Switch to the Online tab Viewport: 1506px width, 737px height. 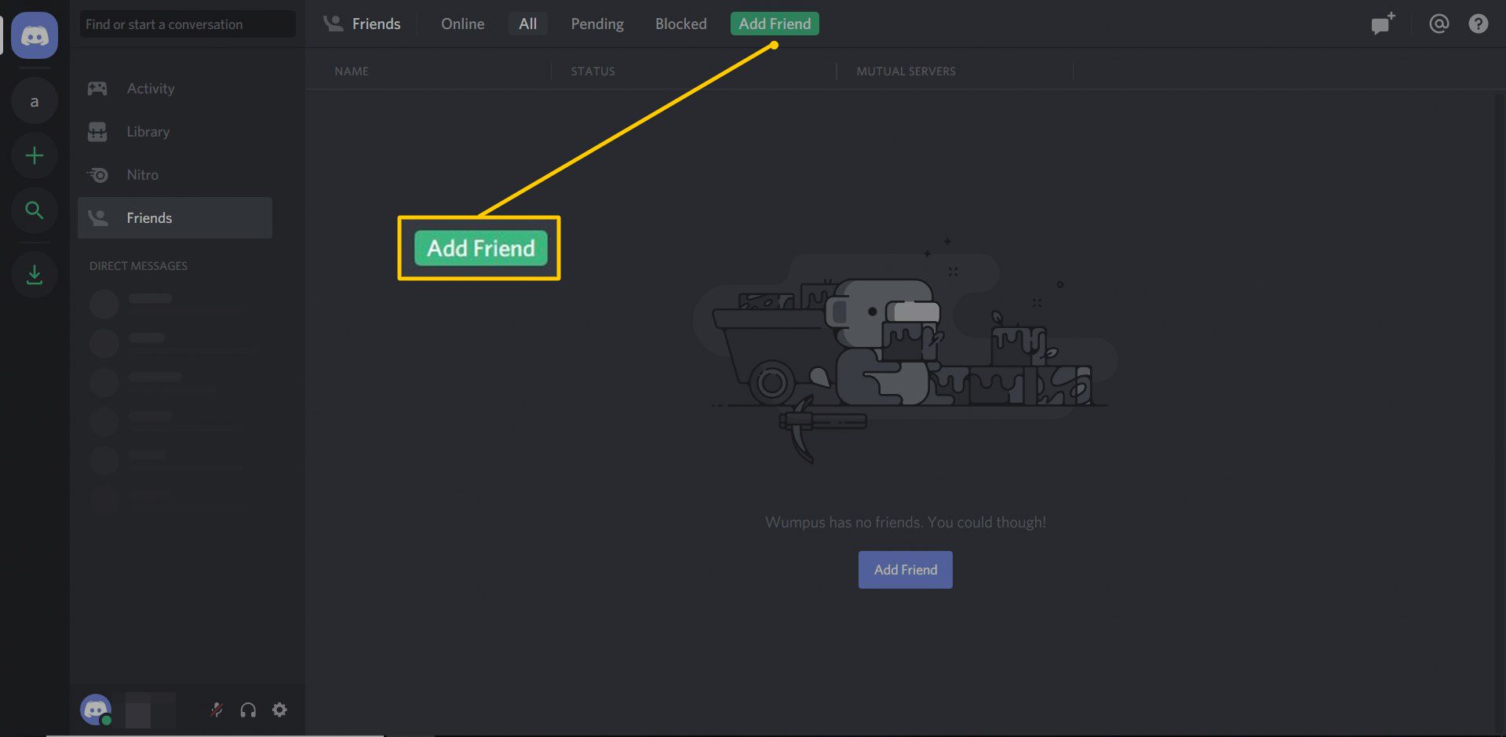coord(462,24)
